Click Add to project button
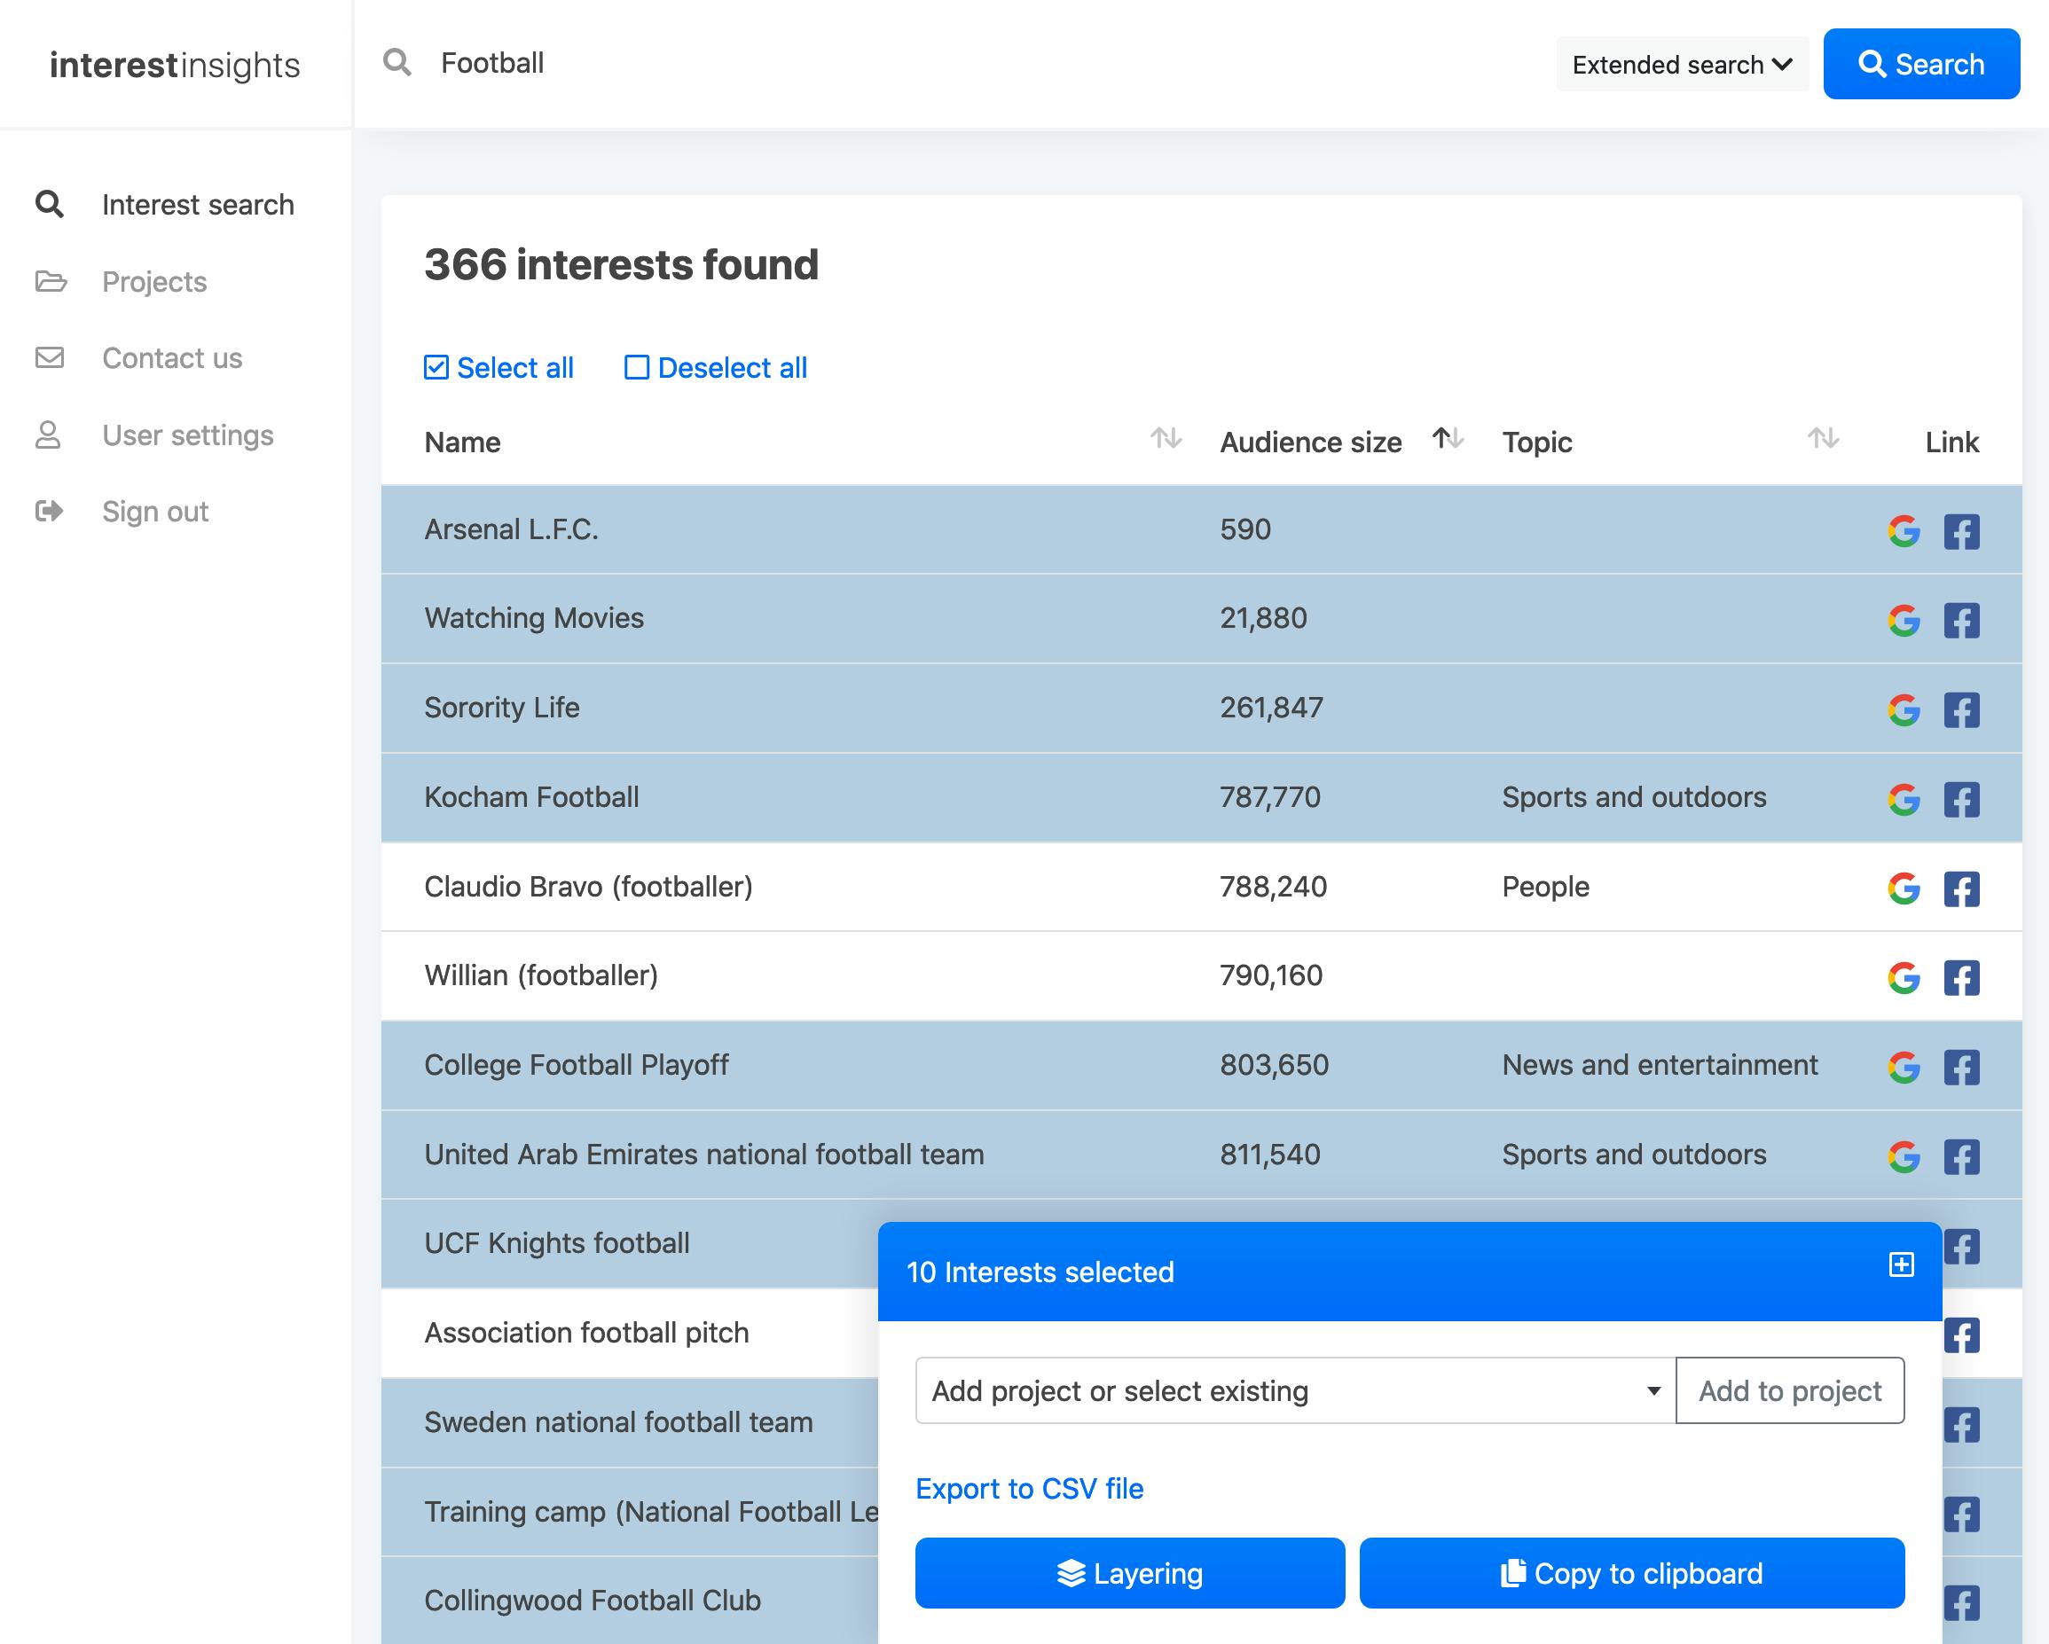This screenshot has width=2049, height=1644. pyautogui.click(x=1790, y=1390)
